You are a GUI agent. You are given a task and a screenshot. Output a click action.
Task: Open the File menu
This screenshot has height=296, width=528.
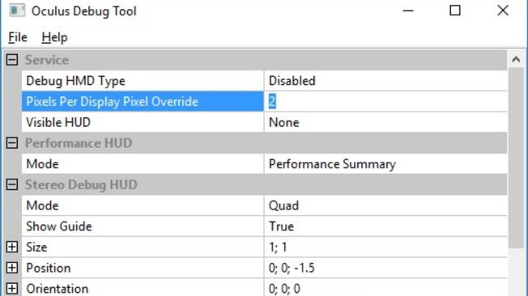tap(18, 37)
